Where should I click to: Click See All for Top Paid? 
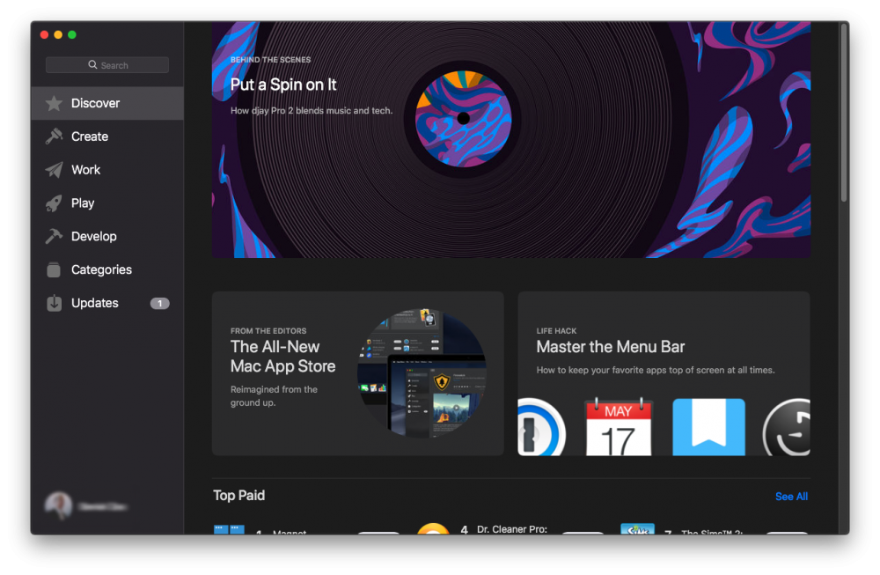[791, 497]
